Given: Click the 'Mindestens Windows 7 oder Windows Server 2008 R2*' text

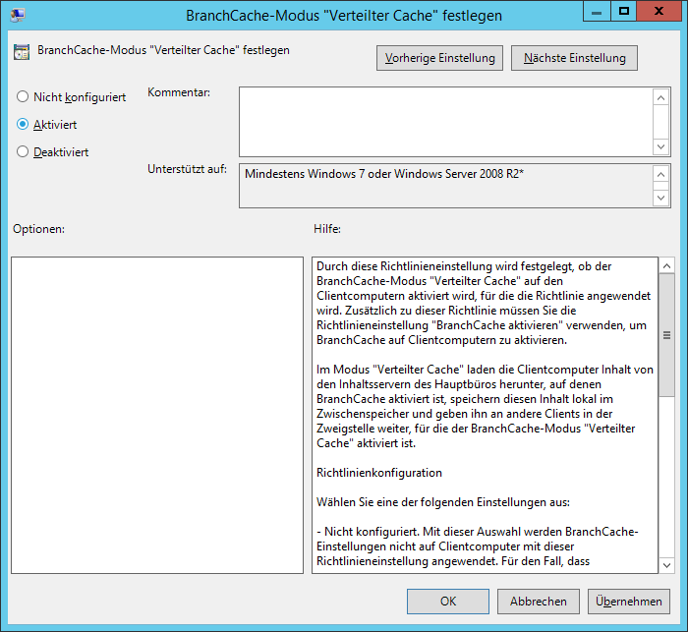Looking at the screenshot, I should (x=384, y=174).
